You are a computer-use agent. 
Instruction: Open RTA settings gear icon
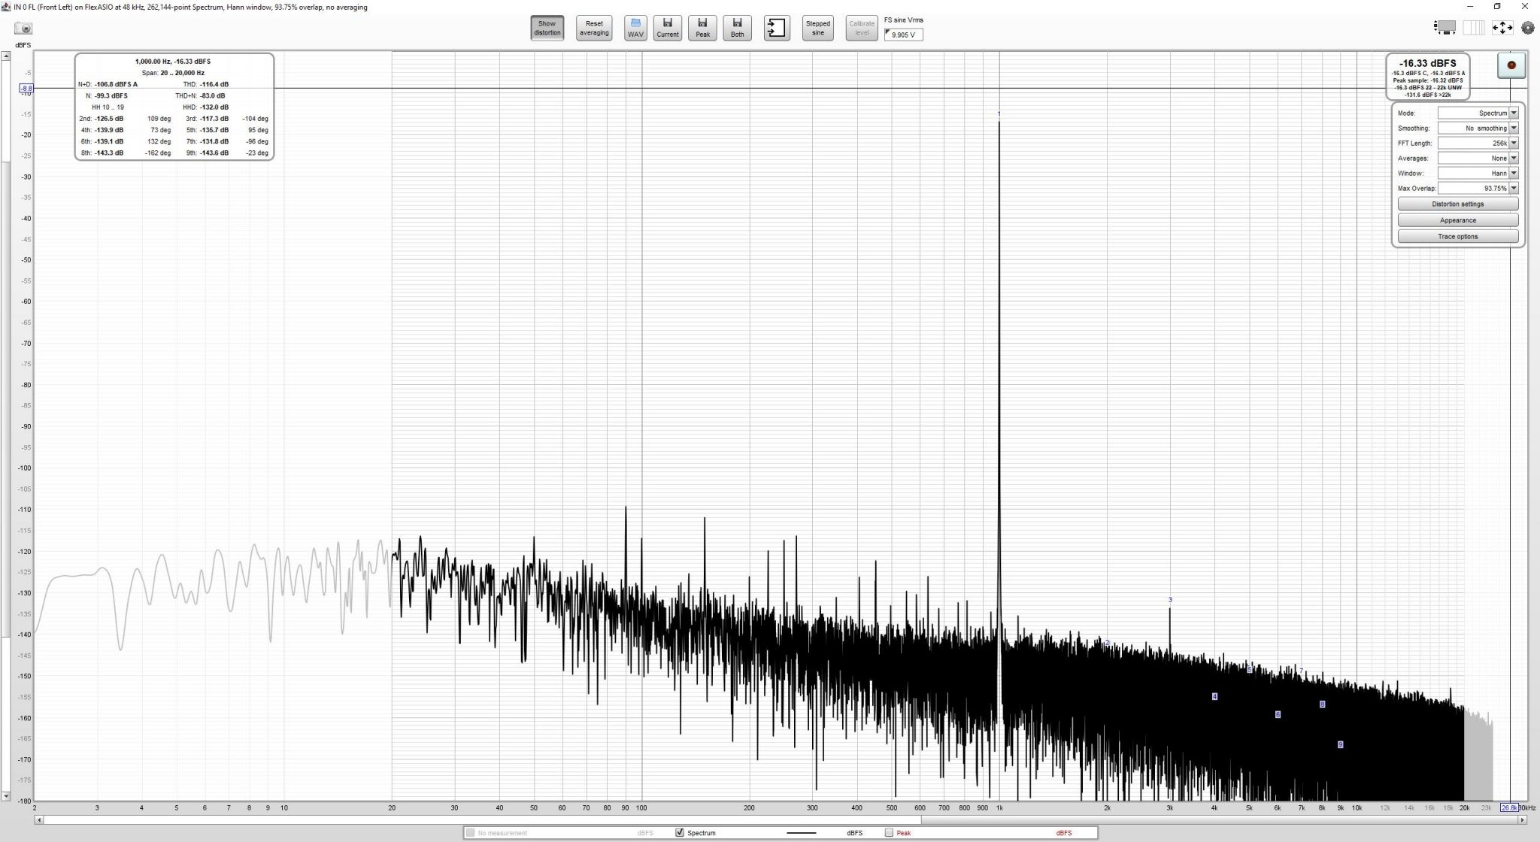[x=1528, y=28]
